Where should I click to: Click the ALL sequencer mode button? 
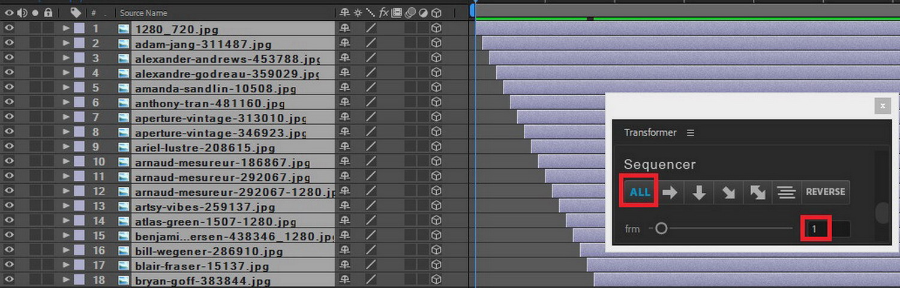click(x=640, y=192)
